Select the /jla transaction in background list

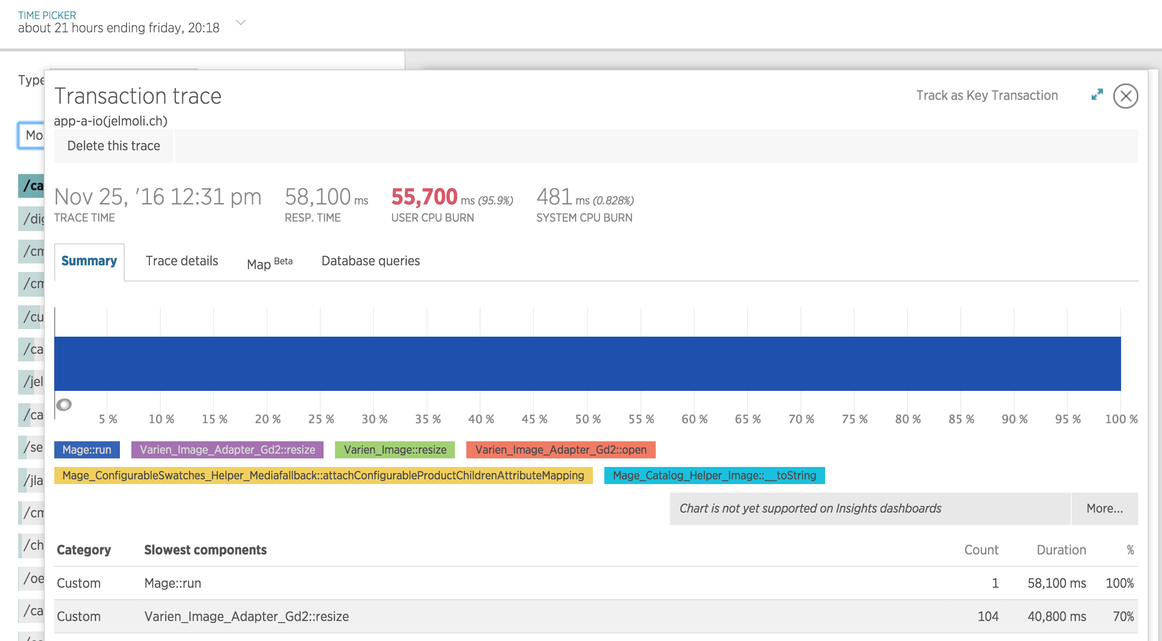point(31,480)
